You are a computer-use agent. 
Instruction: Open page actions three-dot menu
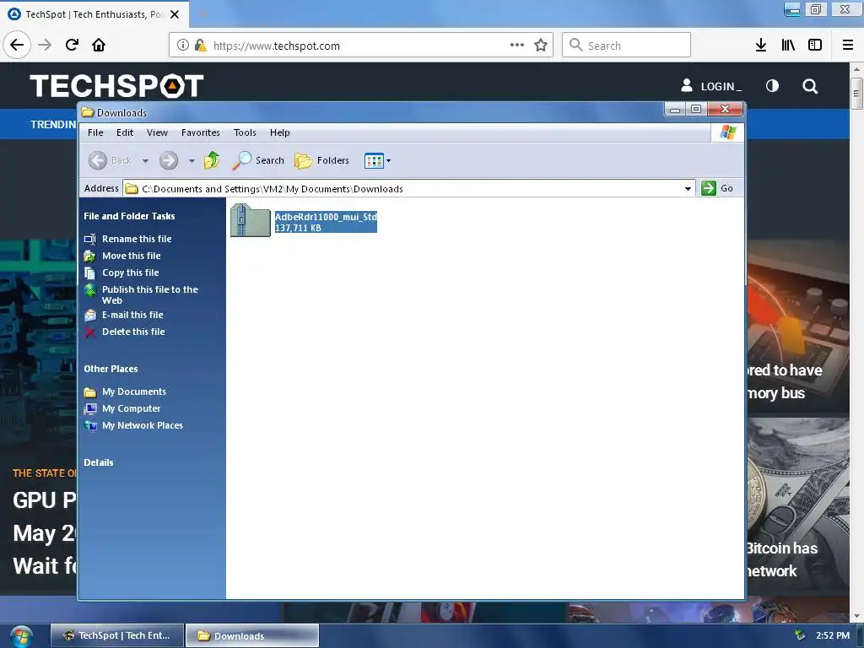pyautogui.click(x=517, y=46)
